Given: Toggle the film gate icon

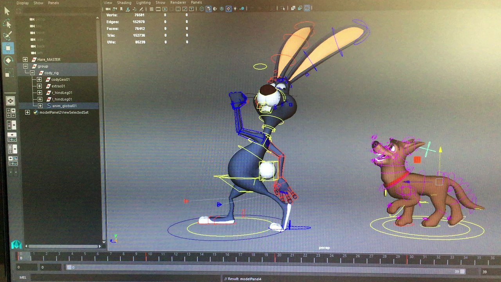Looking at the screenshot, I should 158,9.
